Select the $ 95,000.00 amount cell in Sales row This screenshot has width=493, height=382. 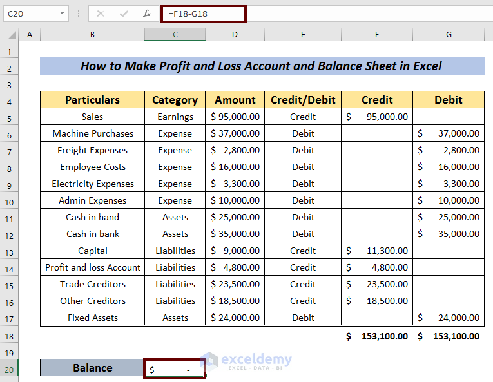235,117
